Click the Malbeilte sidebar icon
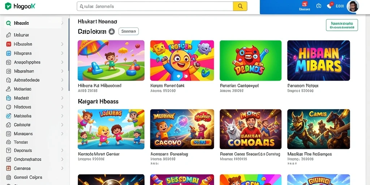 point(9,116)
